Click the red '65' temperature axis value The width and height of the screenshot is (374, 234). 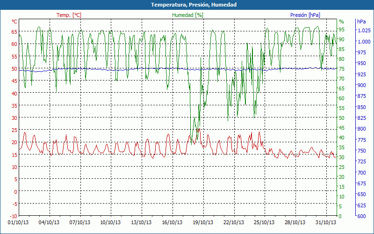[14, 31]
